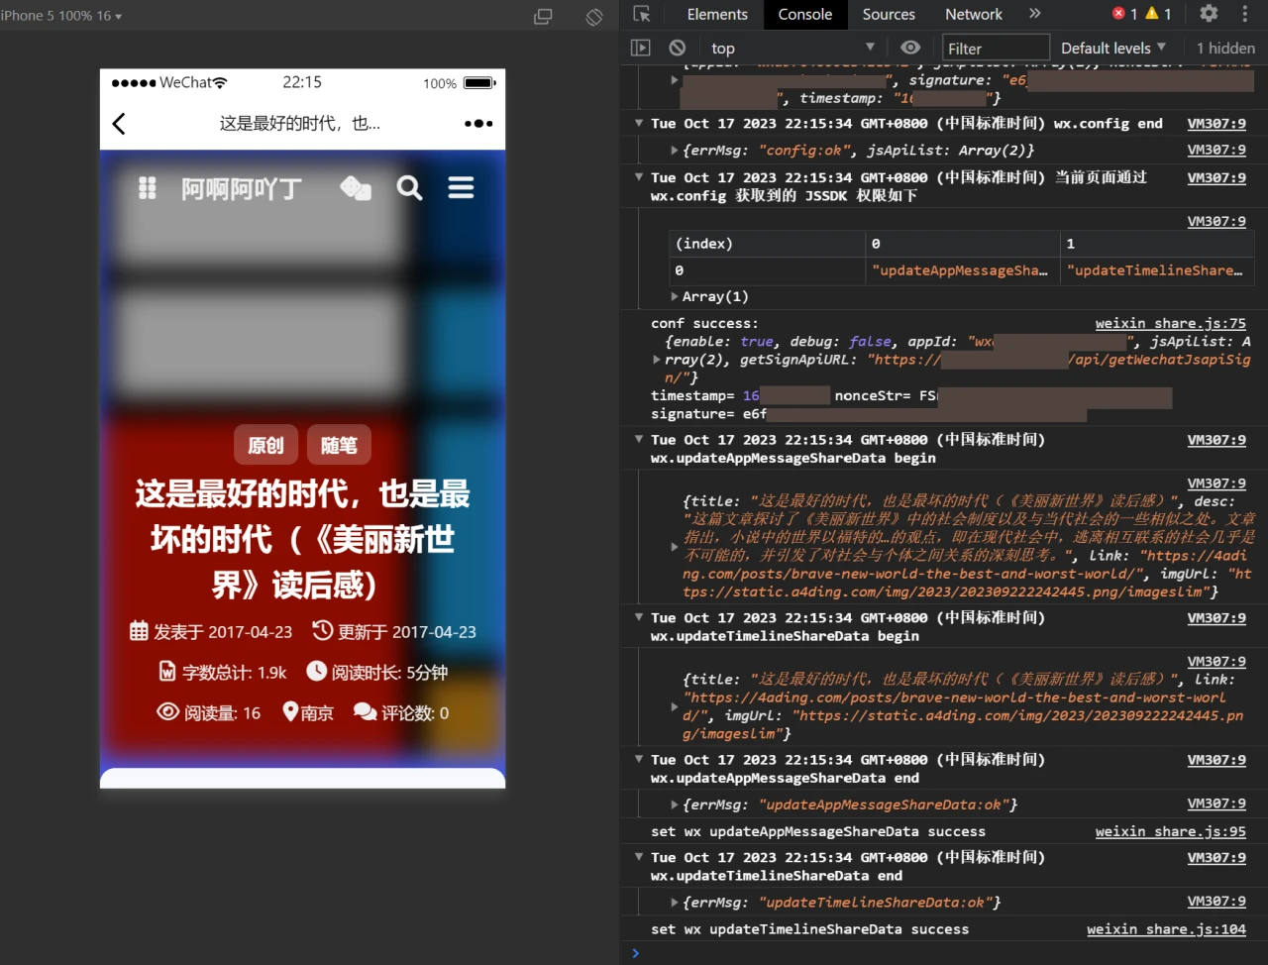This screenshot has width=1268, height=965.
Task: Click a VM307:9 console source link
Action: coord(1215,123)
